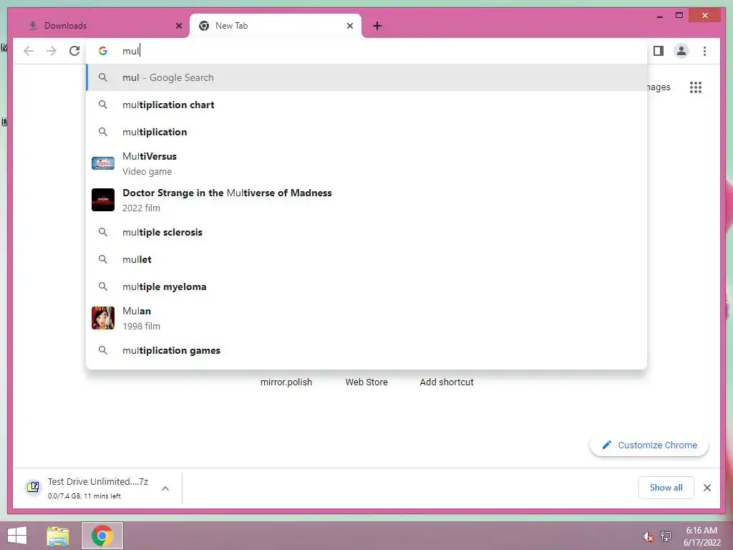Image resolution: width=733 pixels, height=550 pixels.
Task: Open File Explorer from the taskbar
Action: point(57,536)
